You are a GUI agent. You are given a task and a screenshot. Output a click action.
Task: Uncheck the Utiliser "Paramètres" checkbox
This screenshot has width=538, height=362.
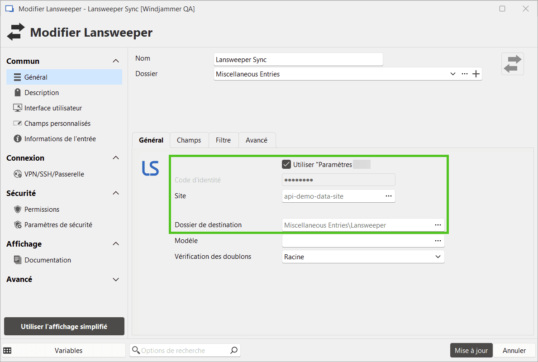[x=286, y=165]
